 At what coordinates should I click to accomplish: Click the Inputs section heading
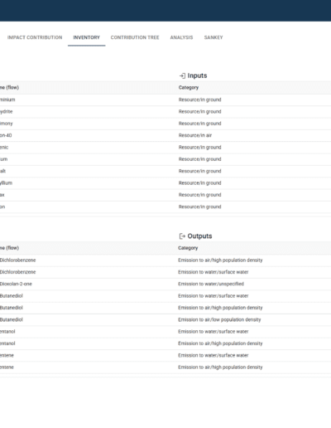click(197, 75)
